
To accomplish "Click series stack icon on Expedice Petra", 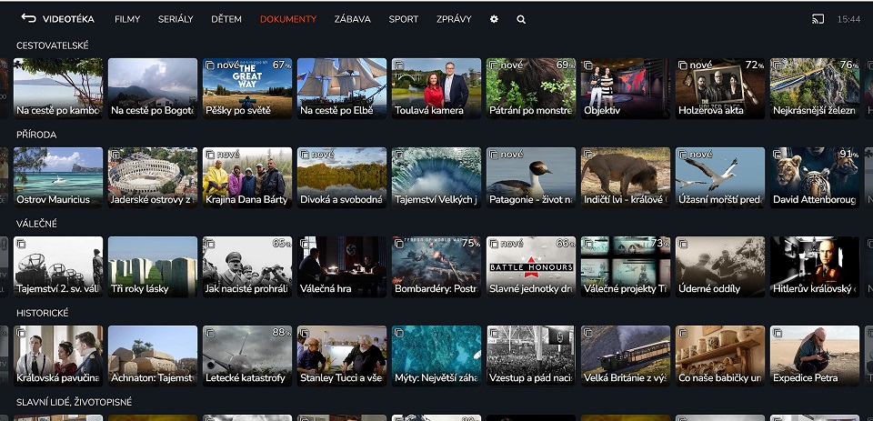I will tap(778, 333).
